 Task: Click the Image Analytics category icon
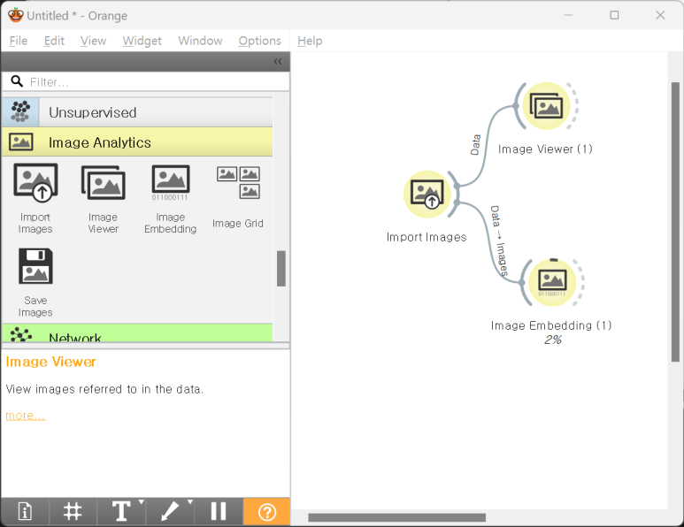21,142
